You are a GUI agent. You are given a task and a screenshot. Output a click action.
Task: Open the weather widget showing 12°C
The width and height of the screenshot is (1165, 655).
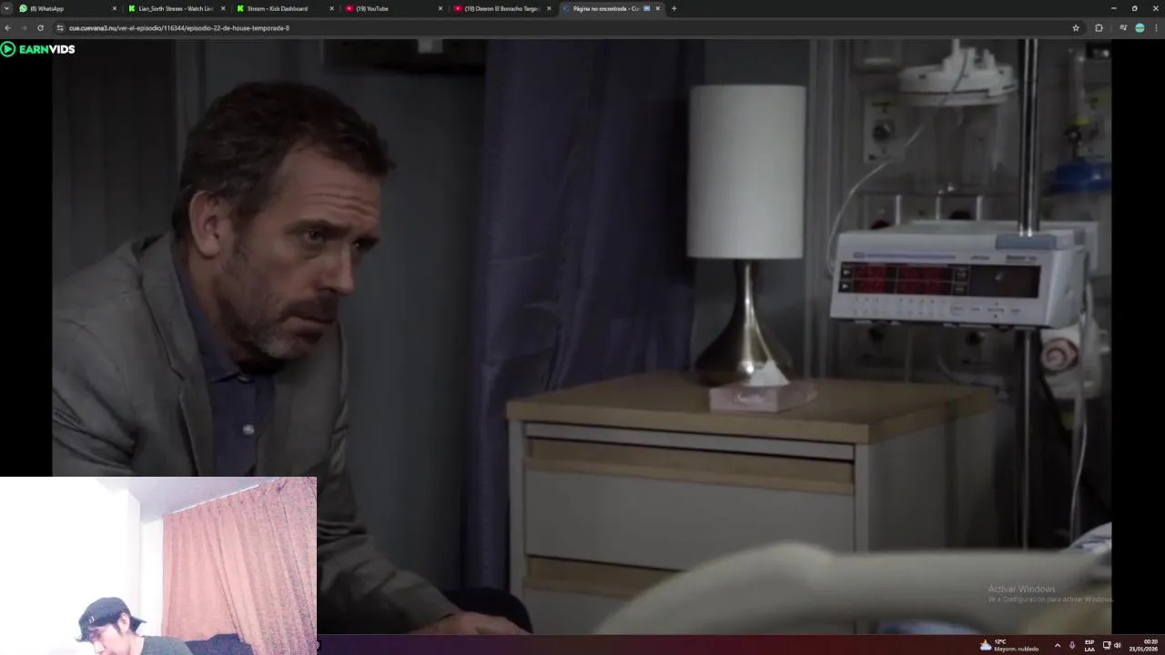click(x=1008, y=645)
